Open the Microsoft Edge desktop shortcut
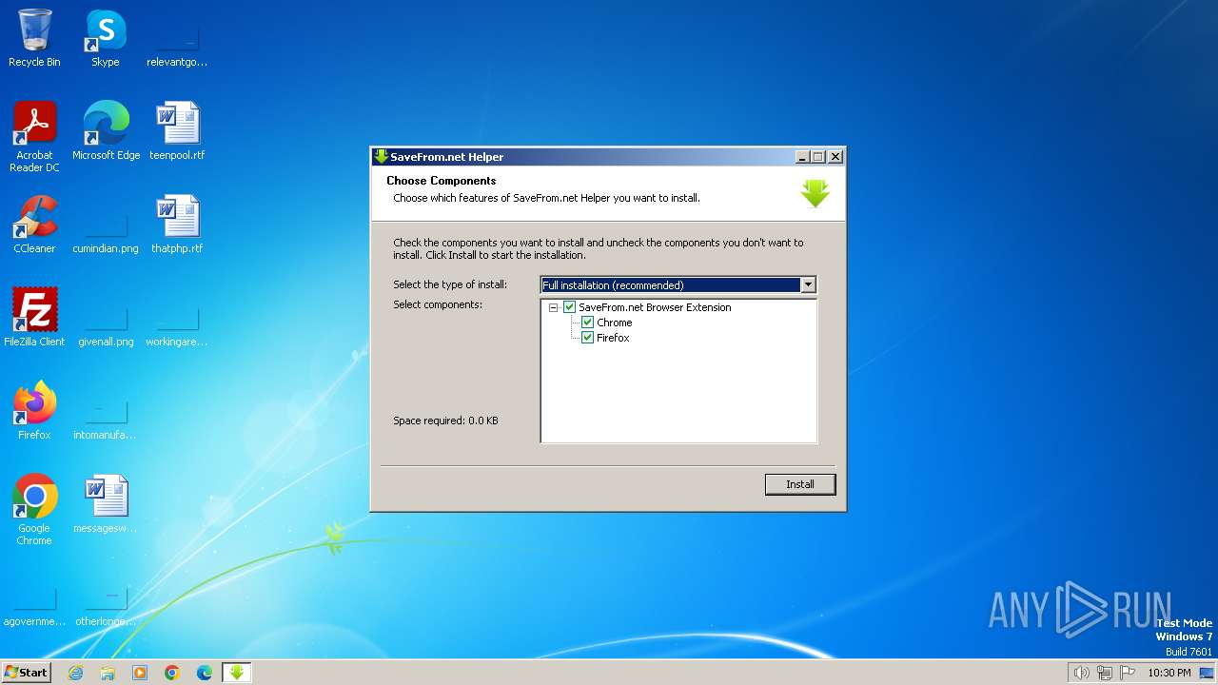This screenshot has width=1218, height=685. pyautogui.click(x=106, y=131)
